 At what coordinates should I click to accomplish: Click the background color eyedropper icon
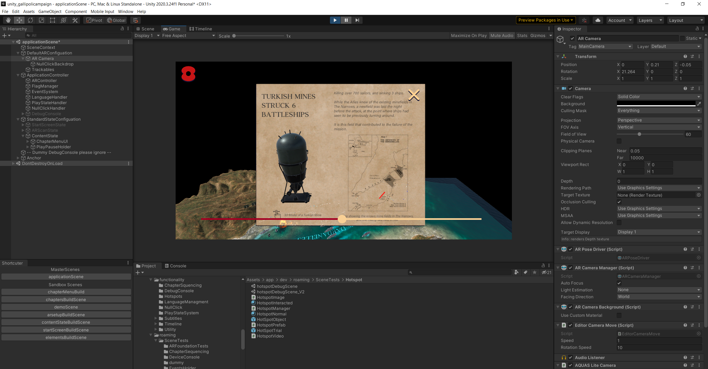pos(699,104)
